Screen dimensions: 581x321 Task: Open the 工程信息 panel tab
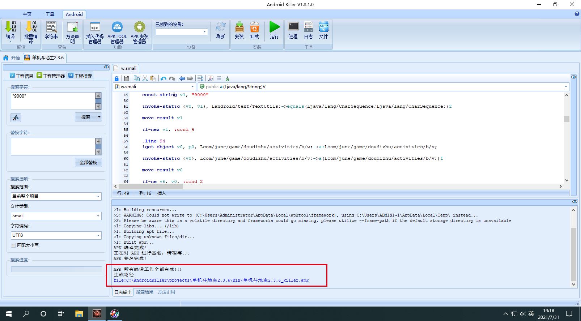21,76
